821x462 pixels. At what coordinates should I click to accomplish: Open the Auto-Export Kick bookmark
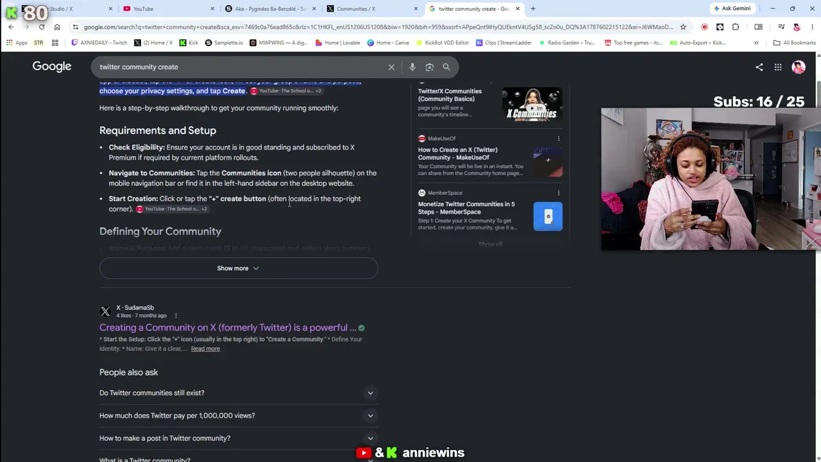tap(697, 43)
